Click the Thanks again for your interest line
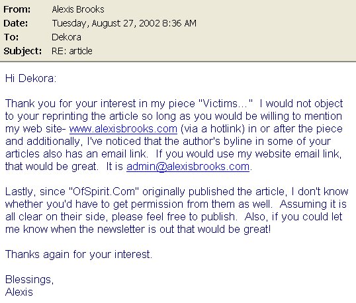Viewport: 356px width, 303px height. (x=79, y=255)
